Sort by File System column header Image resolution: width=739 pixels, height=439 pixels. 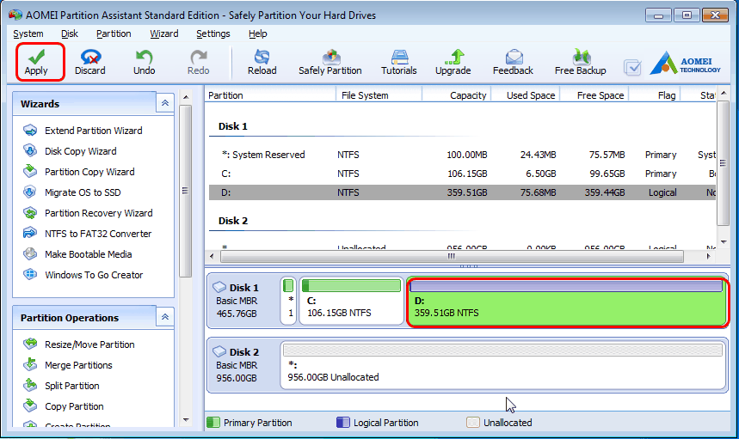pos(379,95)
